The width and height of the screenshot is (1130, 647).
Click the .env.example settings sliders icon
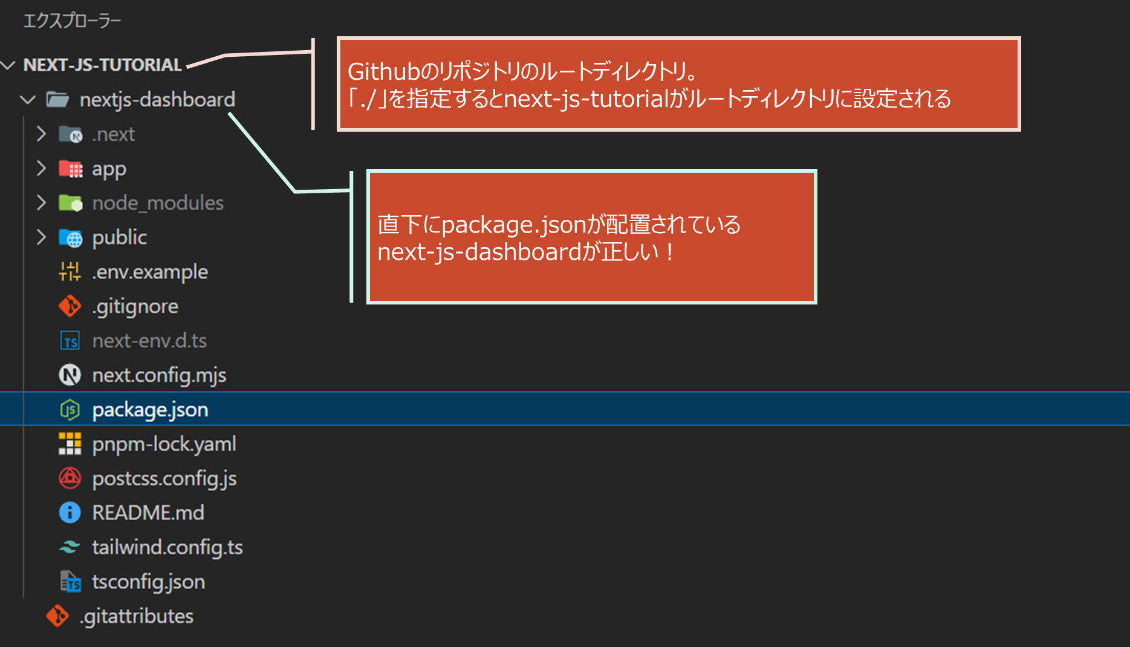70,271
